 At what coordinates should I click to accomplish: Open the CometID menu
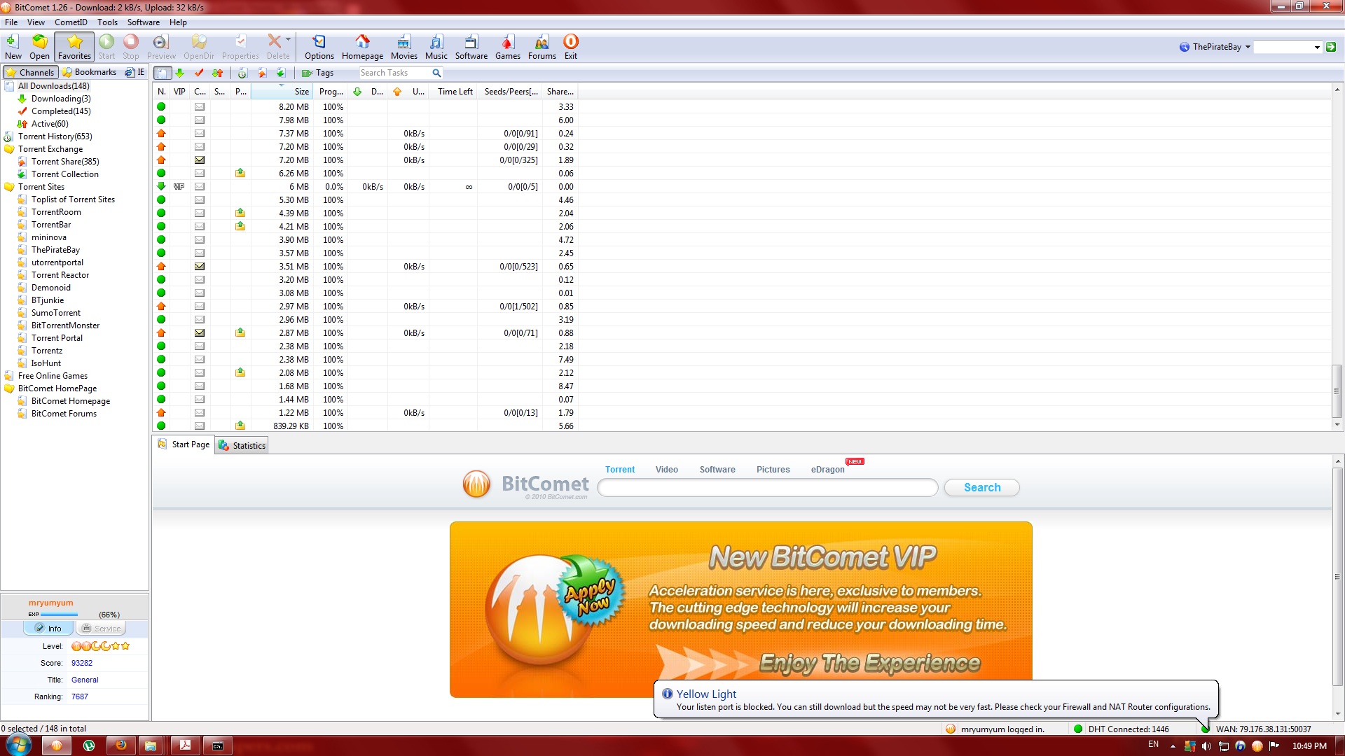[71, 22]
